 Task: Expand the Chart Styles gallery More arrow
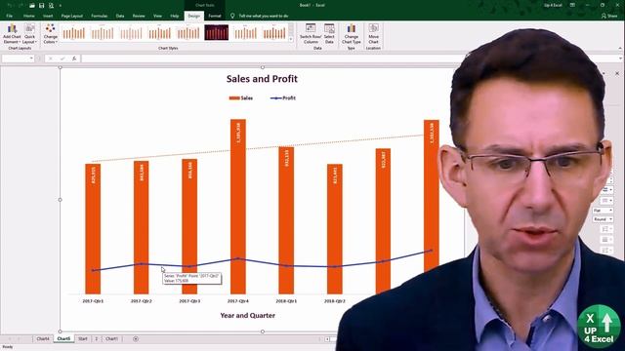point(291,39)
